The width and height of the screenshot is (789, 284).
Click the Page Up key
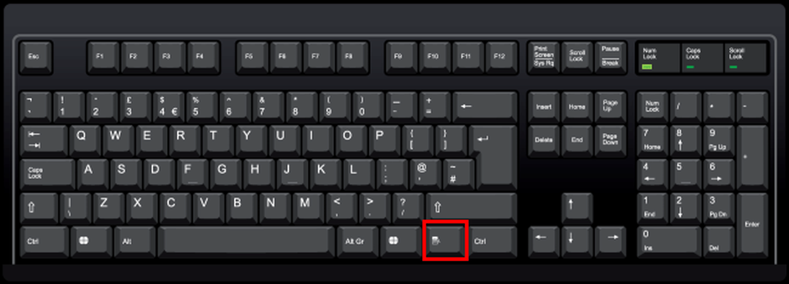pyautogui.click(x=610, y=106)
